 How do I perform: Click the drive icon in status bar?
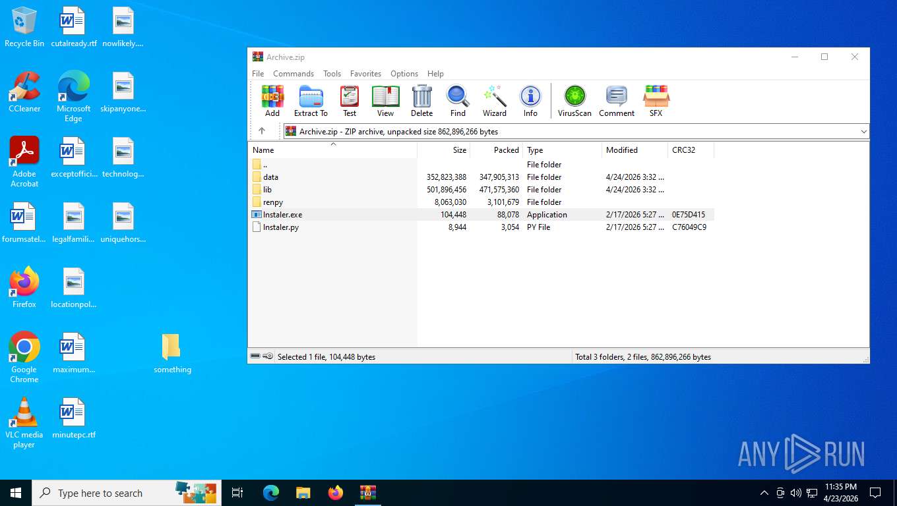255,356
